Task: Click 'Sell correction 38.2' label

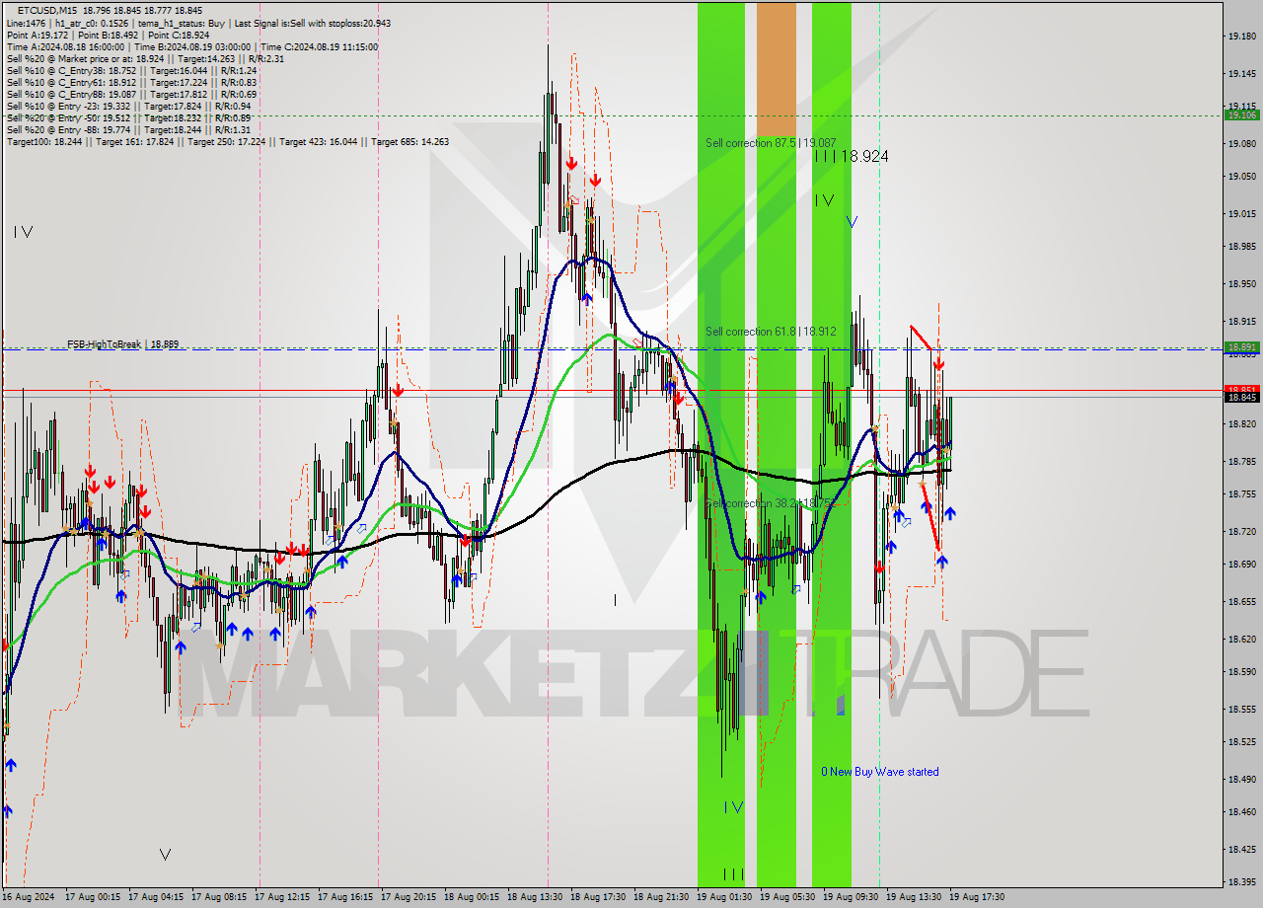Action: 771,503
